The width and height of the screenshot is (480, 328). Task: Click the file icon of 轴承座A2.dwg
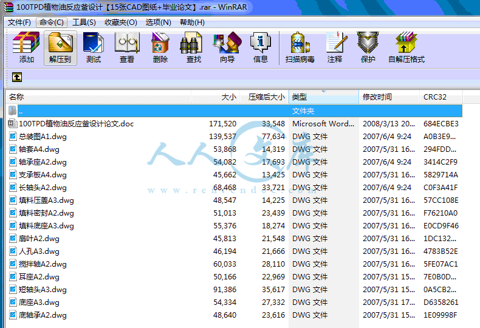(13, 162)
